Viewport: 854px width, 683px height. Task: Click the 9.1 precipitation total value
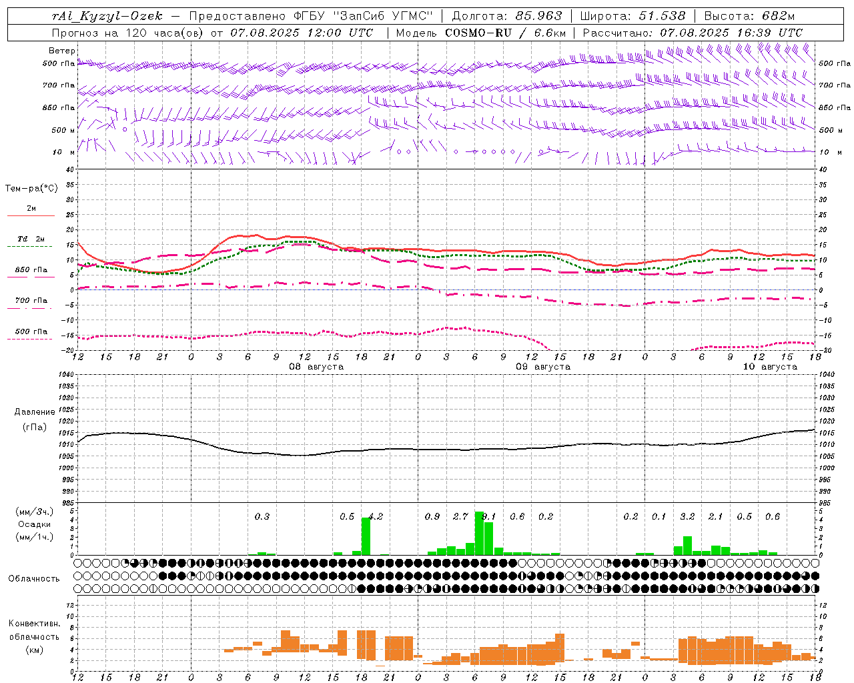(488, 516)
